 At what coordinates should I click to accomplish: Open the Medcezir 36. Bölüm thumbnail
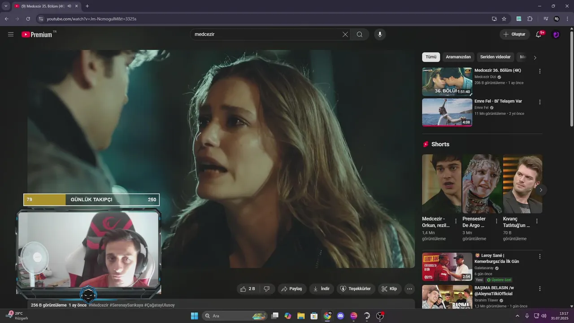coord(447,82)
